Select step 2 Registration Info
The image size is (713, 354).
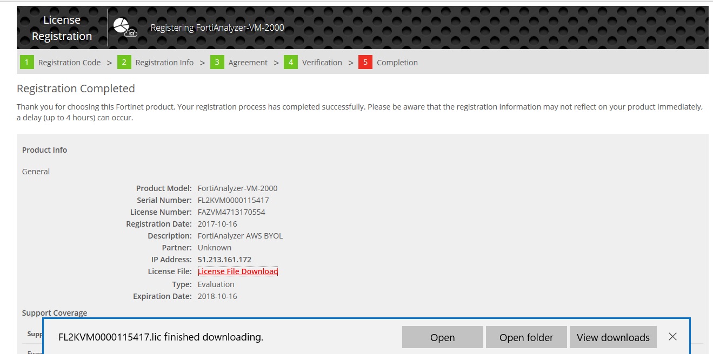click(155, 63)
